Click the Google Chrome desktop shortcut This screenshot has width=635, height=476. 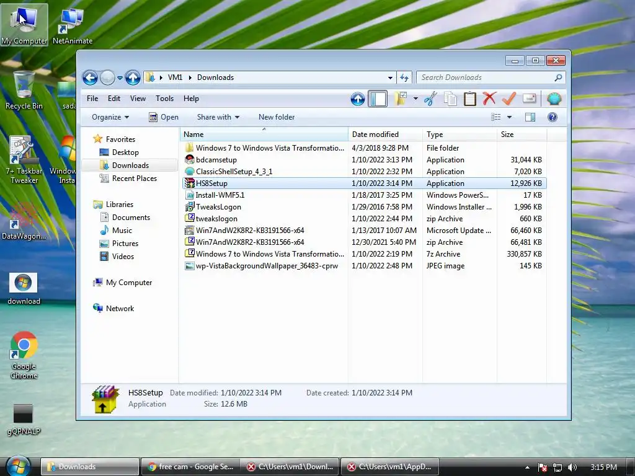24,355
